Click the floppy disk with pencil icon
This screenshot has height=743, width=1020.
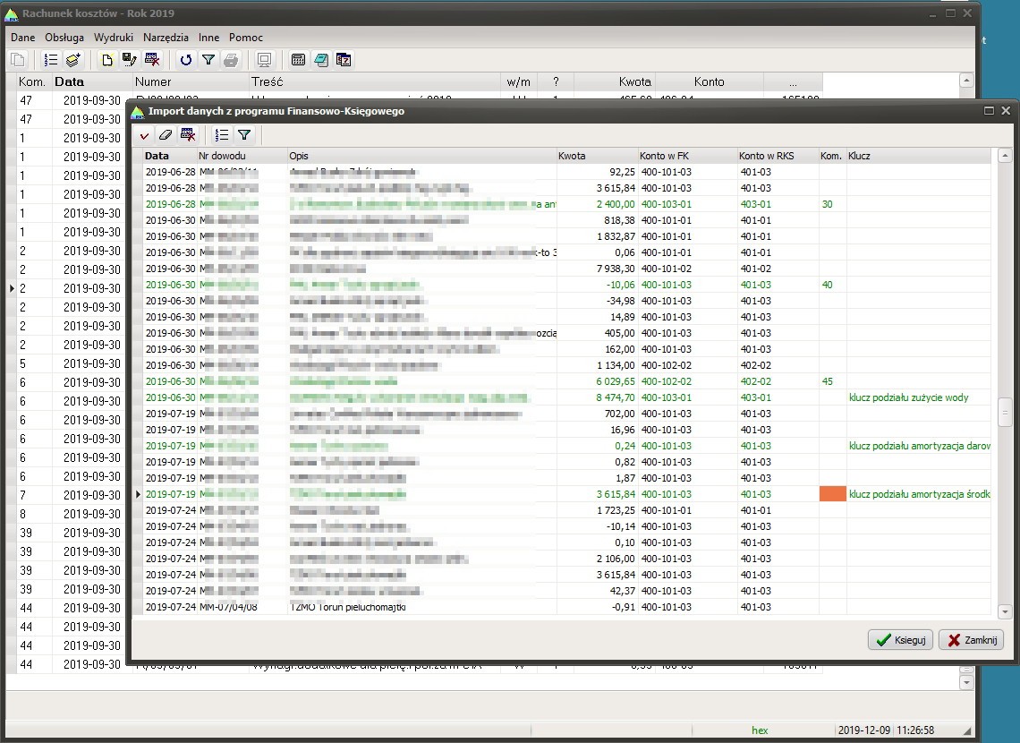tap(130, 60)
